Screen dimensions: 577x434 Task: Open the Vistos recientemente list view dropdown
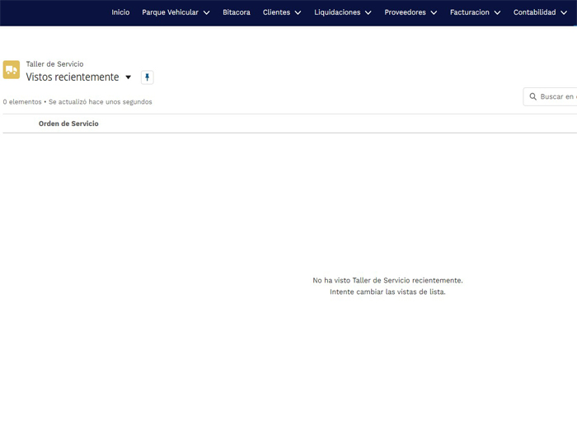click(x=128, y=77)
